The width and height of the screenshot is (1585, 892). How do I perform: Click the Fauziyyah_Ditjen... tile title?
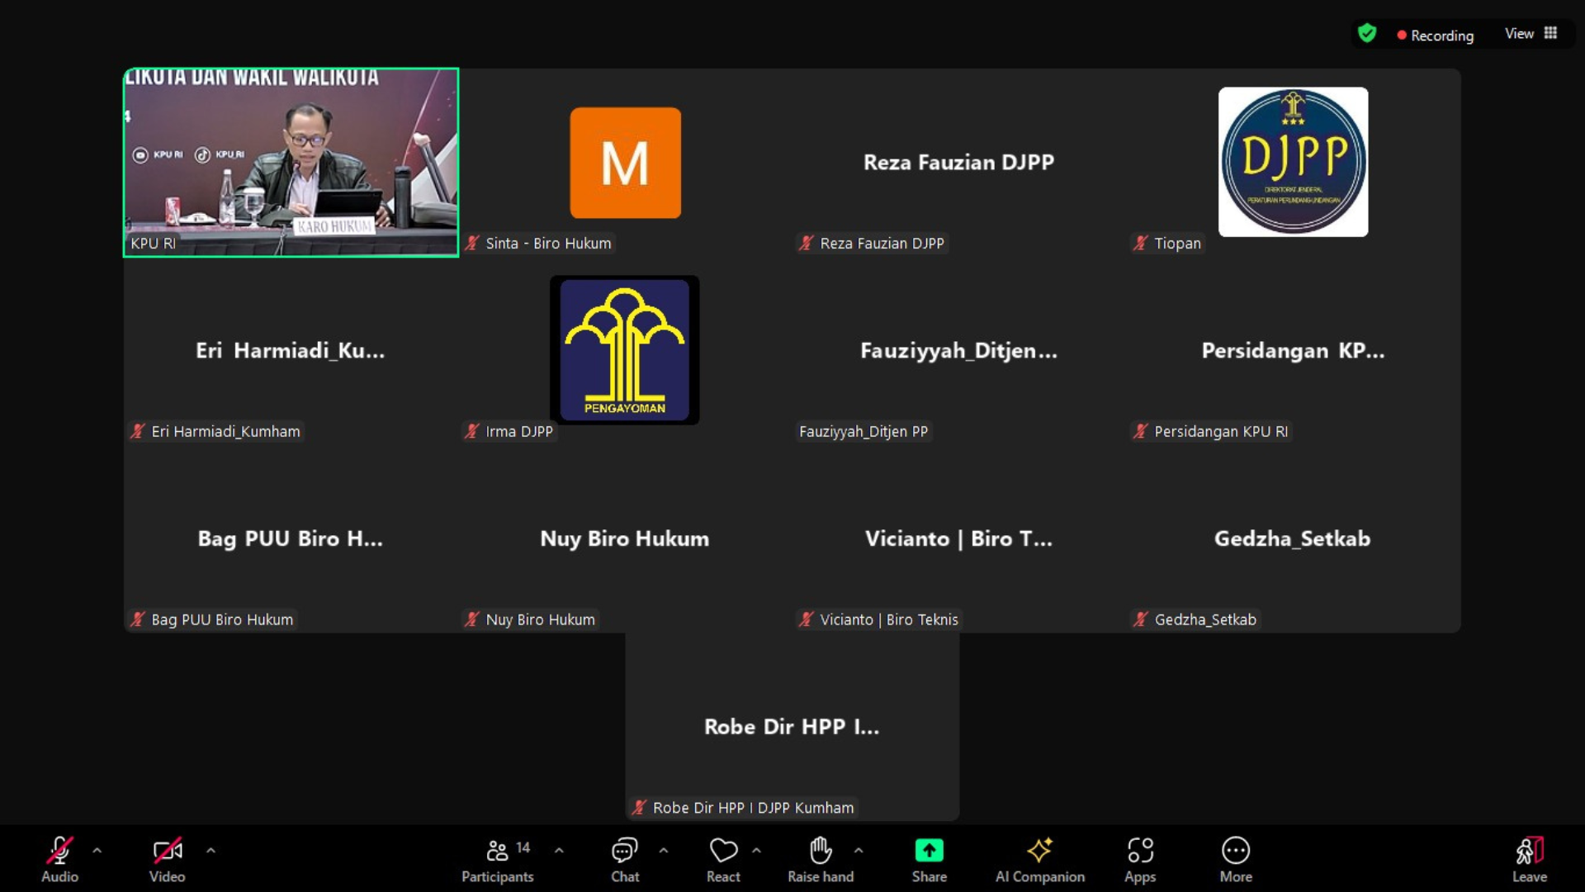(958, 350)
